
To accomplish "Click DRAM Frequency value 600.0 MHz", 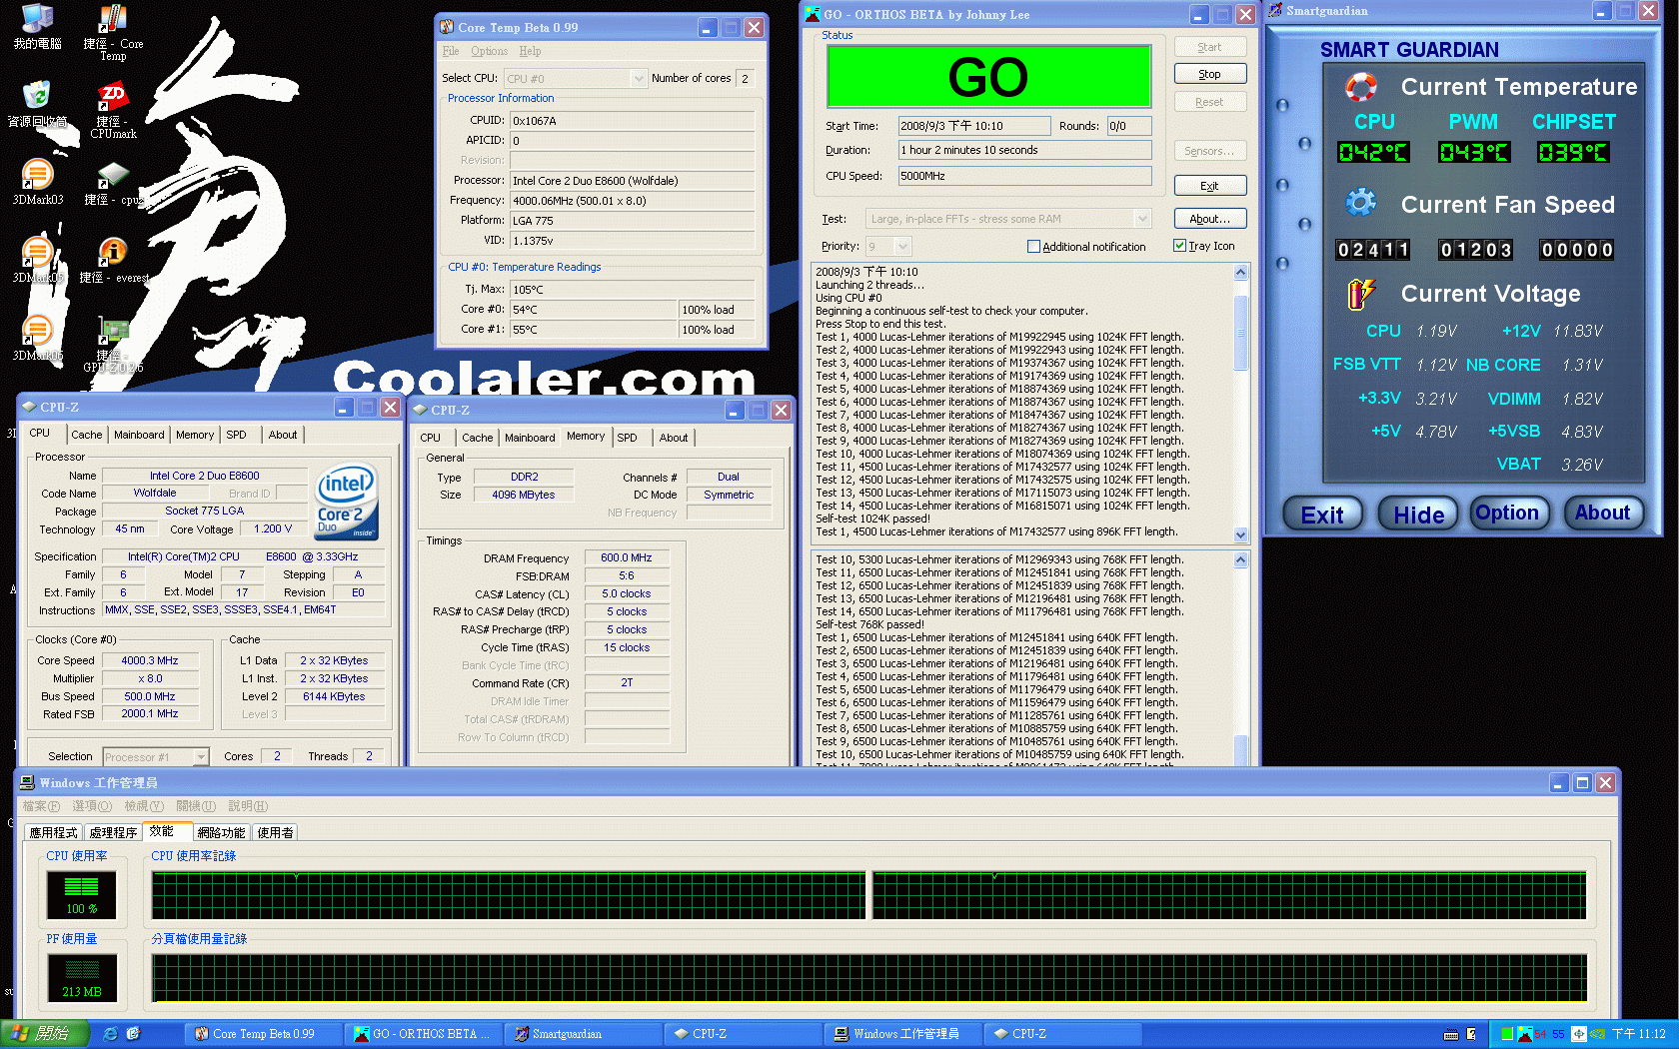I will [627, 557].
